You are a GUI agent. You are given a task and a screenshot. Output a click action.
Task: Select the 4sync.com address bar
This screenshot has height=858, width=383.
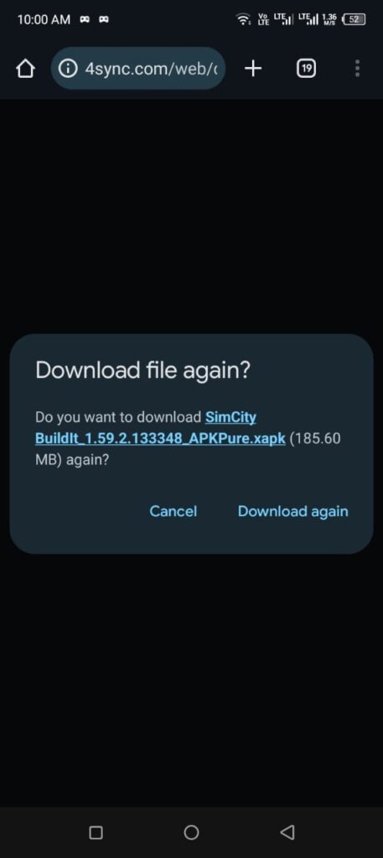point(138,69)
